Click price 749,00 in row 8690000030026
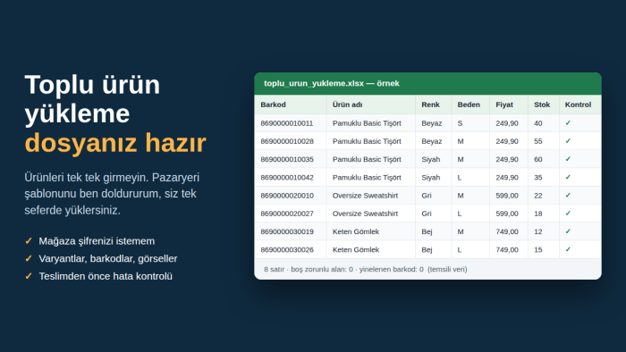This screenshot has height=352, width=626. pyautogui.click(x=507, y=249)
